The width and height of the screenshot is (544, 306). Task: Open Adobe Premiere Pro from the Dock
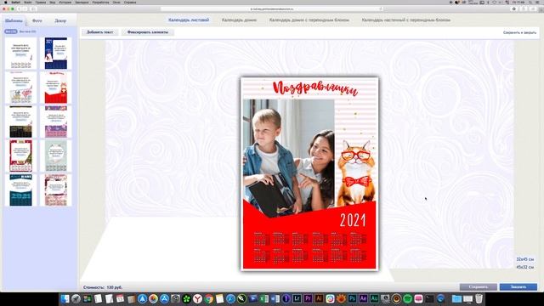[x=308, y=298]
